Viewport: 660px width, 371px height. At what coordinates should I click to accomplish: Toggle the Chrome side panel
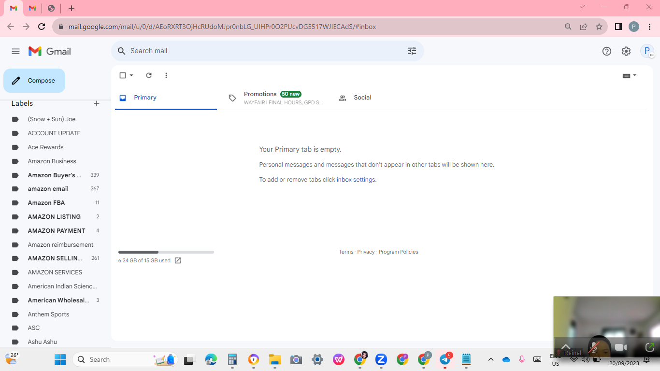[x=618, y=27]
